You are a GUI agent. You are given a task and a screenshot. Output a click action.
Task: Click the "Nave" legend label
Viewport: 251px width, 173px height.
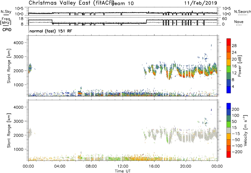pos(239,22)
